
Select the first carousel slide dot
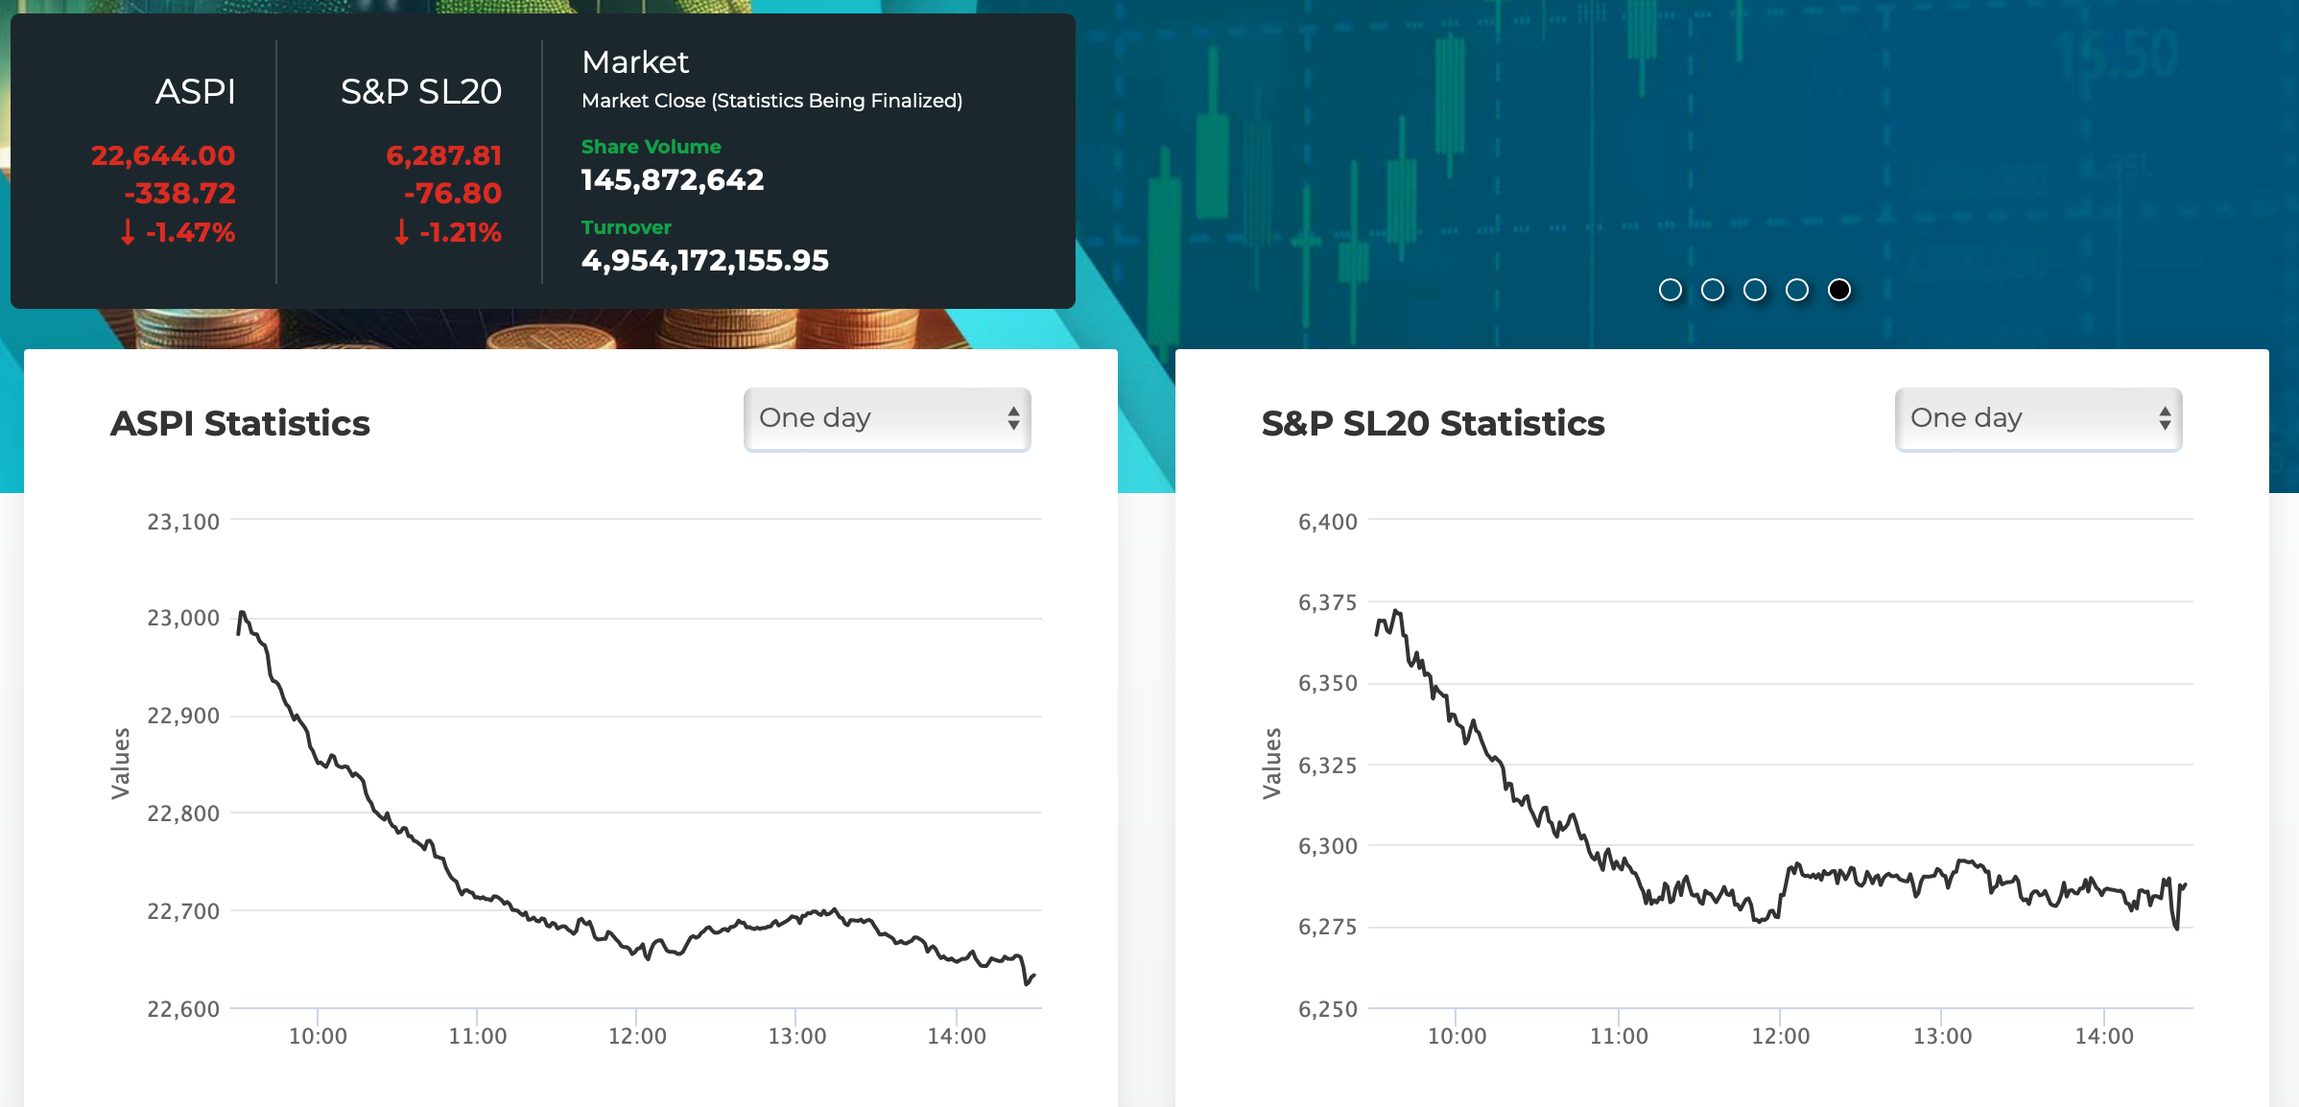coord(1671,290)
